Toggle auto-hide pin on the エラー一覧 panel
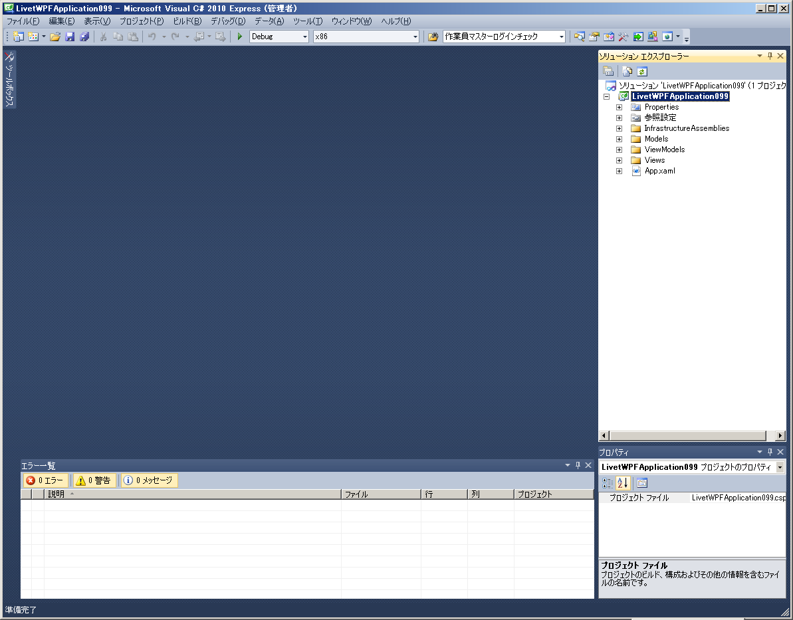The image size is (793, 620). click(x=578, y=465)
